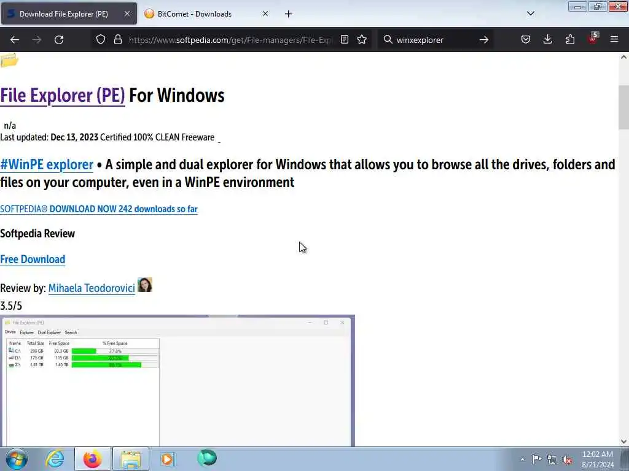
Task: Open Windows Explorer from taskbar
Action: pos(131,459)
